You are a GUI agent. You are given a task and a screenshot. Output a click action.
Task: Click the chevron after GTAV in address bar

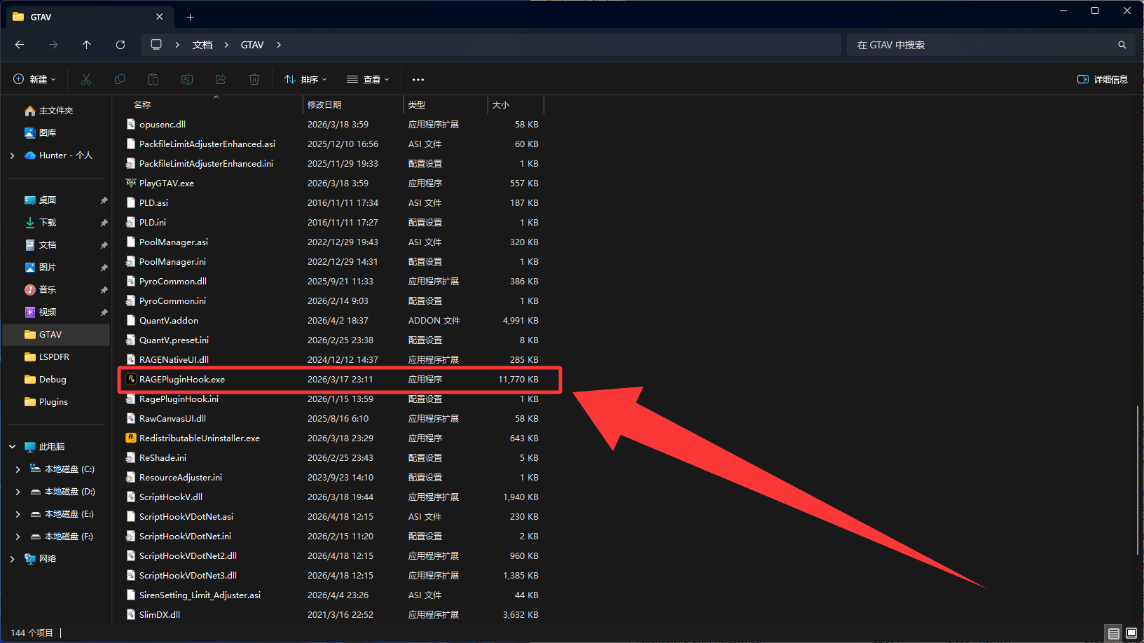pos(279,45)
